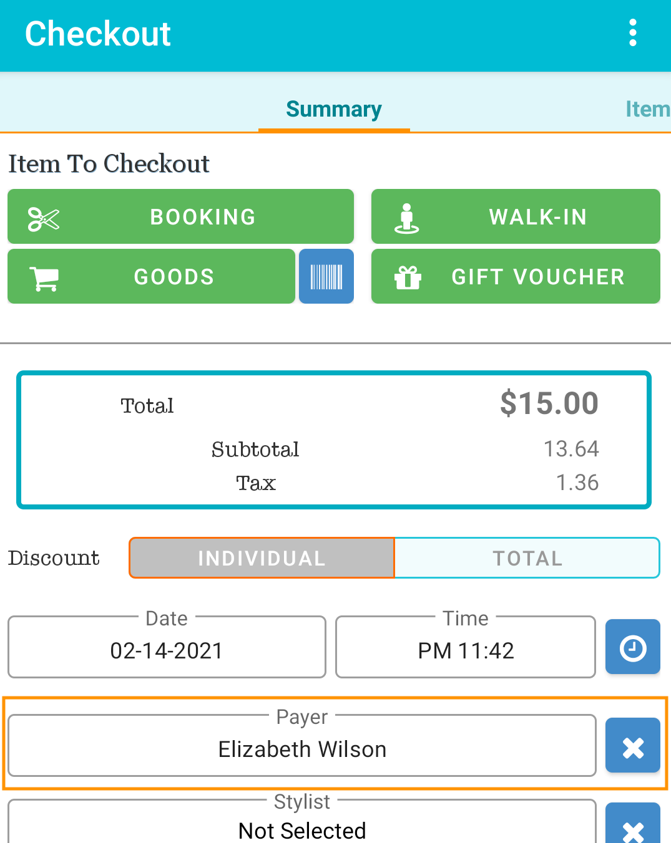Add a Booking to checkout
The height and width of the screenshot is (843, 671).
coord(180,216)
